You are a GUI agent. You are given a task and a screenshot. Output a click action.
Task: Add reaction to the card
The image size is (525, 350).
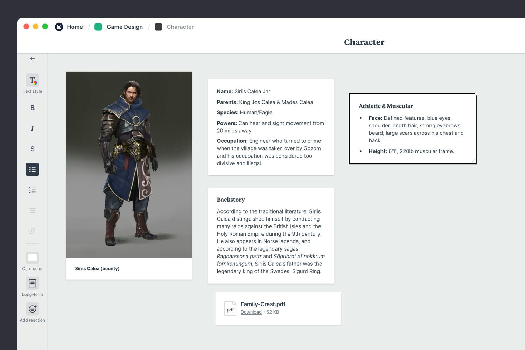tap(32, 309)
